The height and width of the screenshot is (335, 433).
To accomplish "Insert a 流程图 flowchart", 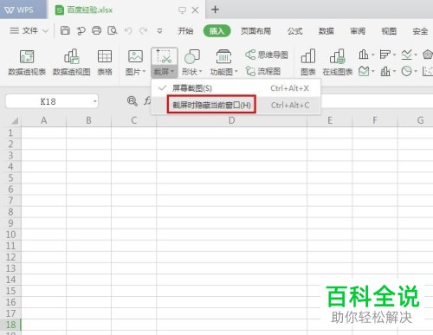I will (x=262, y=71).
